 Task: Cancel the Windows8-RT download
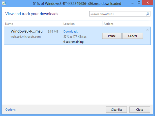coord(133,36)
